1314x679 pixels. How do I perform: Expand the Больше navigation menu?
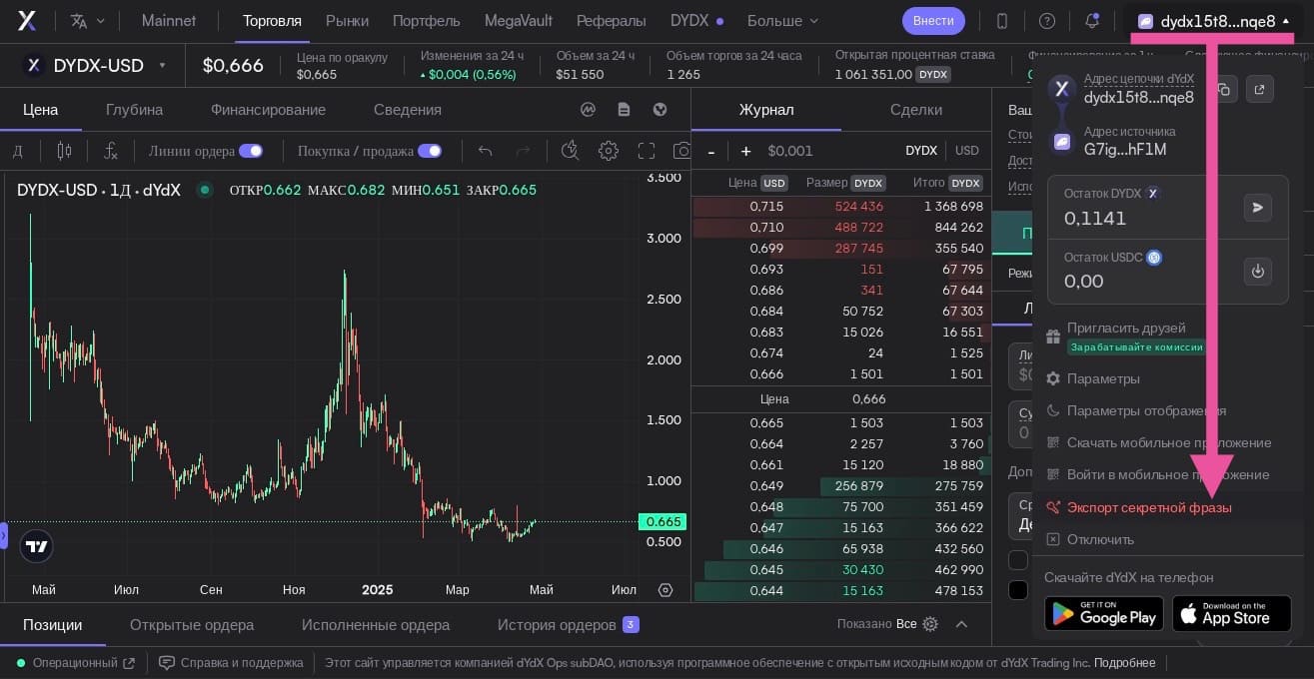pos(783,21)
